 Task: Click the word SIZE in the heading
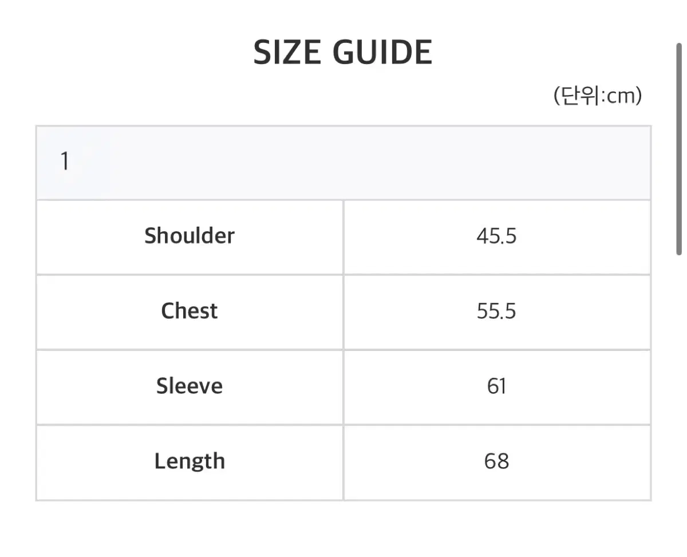point(287,53)
